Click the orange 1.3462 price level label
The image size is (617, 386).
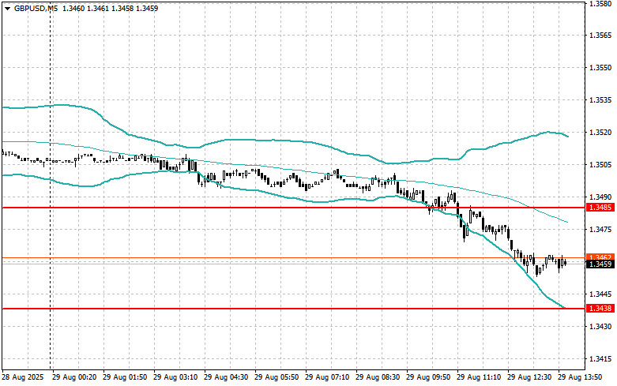tap(600, 257)
